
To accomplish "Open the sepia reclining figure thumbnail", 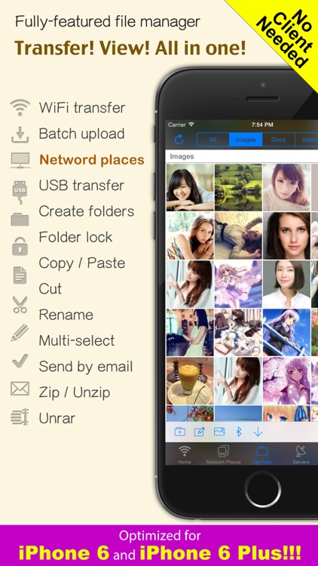I will pos(238,235).
